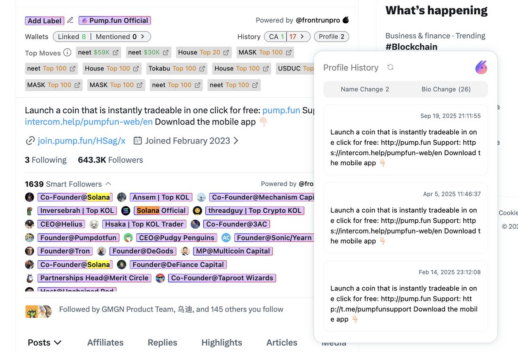Click the Ansem | Top KOL label
Screen dimensions: 518x352
[x=161, y=197]
